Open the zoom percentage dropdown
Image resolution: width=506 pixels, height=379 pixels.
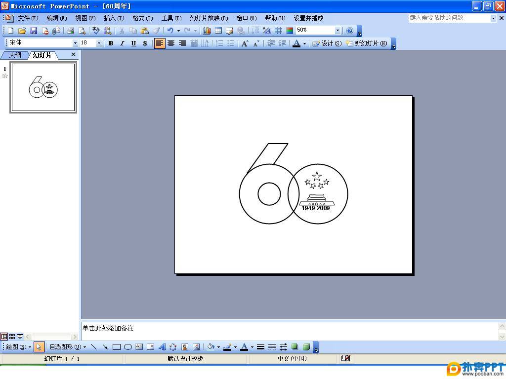[x=337, y=31]
